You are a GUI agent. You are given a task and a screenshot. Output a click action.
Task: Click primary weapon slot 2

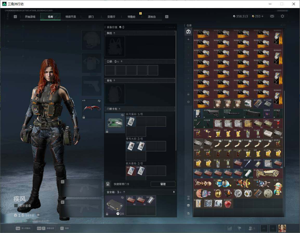pos(81,208)
